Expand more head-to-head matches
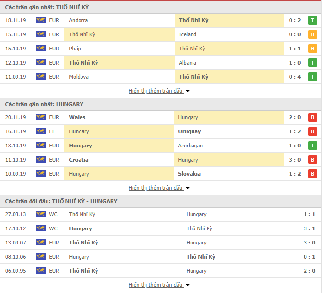 (159, 285)
